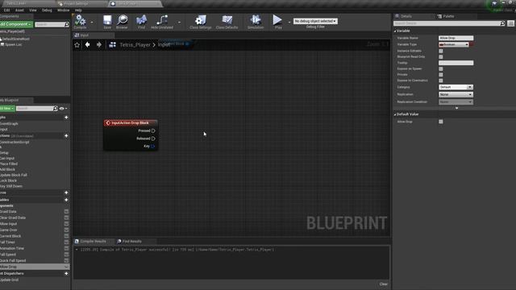Collapse the Variable section
This screenshot has height=290, width=516.
(395, 31)
